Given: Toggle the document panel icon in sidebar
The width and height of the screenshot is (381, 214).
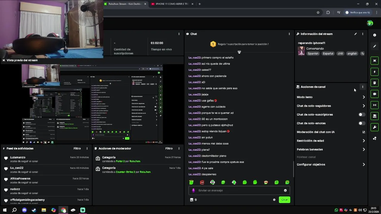Looking at the screenshot, I should click(374, 83).
